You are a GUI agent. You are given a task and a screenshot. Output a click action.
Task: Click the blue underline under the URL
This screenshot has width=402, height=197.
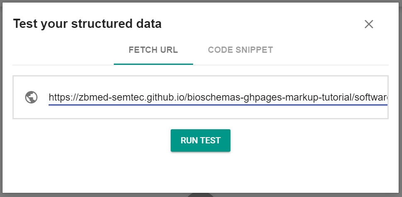point(218,105)
